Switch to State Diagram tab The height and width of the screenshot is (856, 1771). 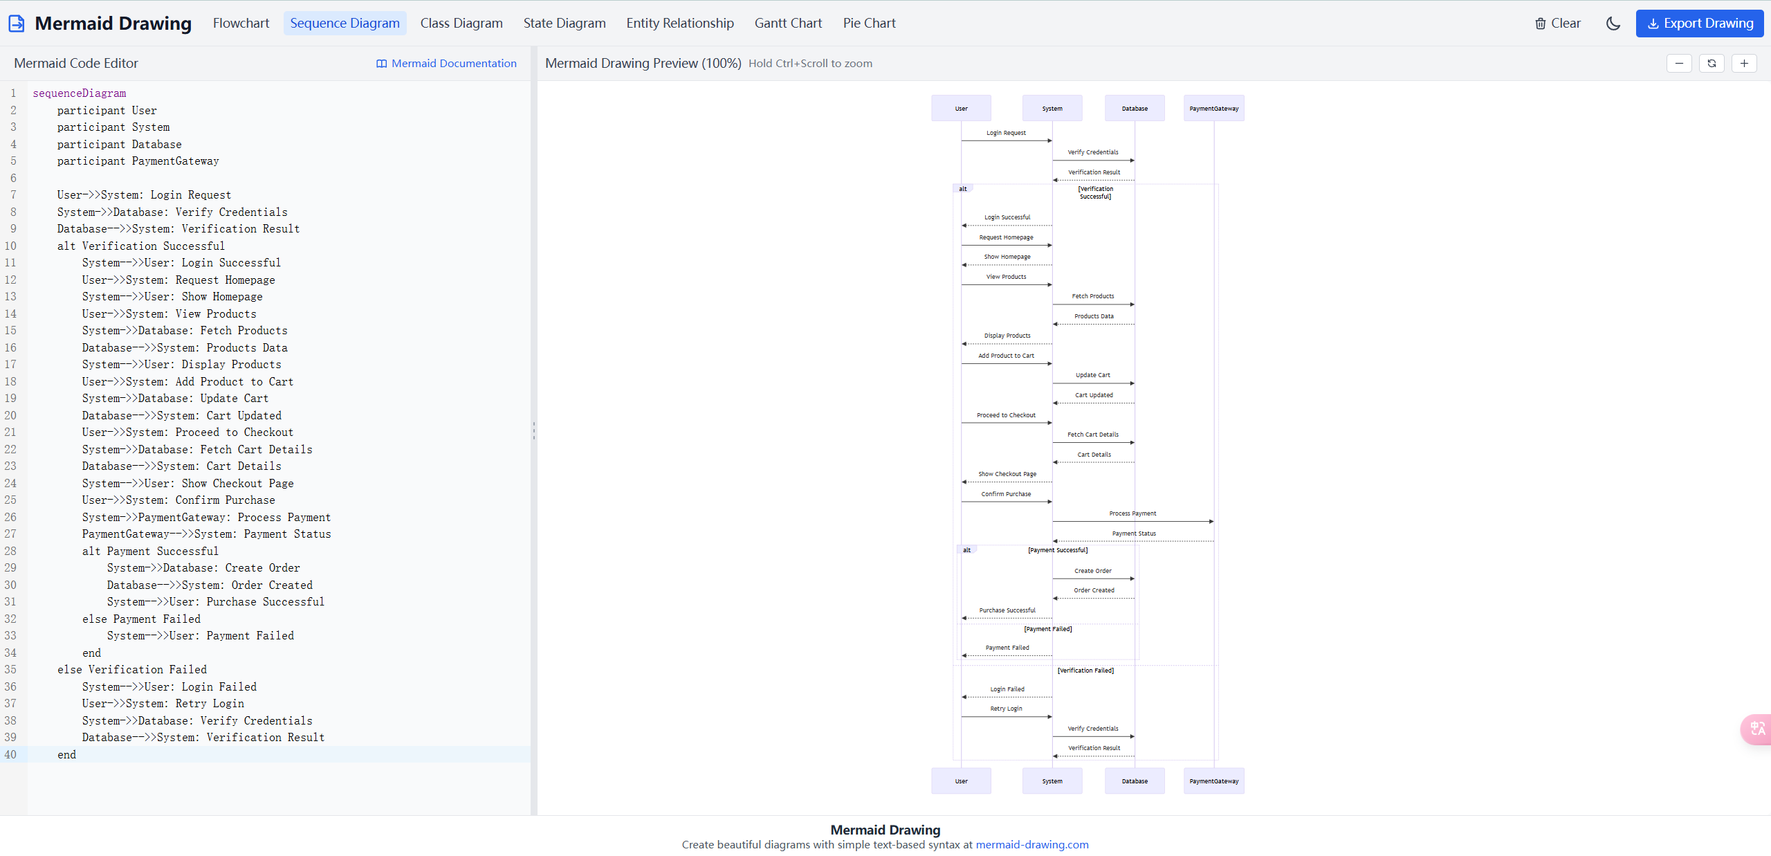[x=565, y=24]
